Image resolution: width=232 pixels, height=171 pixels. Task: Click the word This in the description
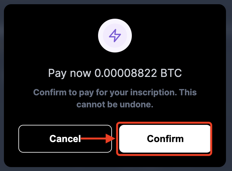click(188, 92)
